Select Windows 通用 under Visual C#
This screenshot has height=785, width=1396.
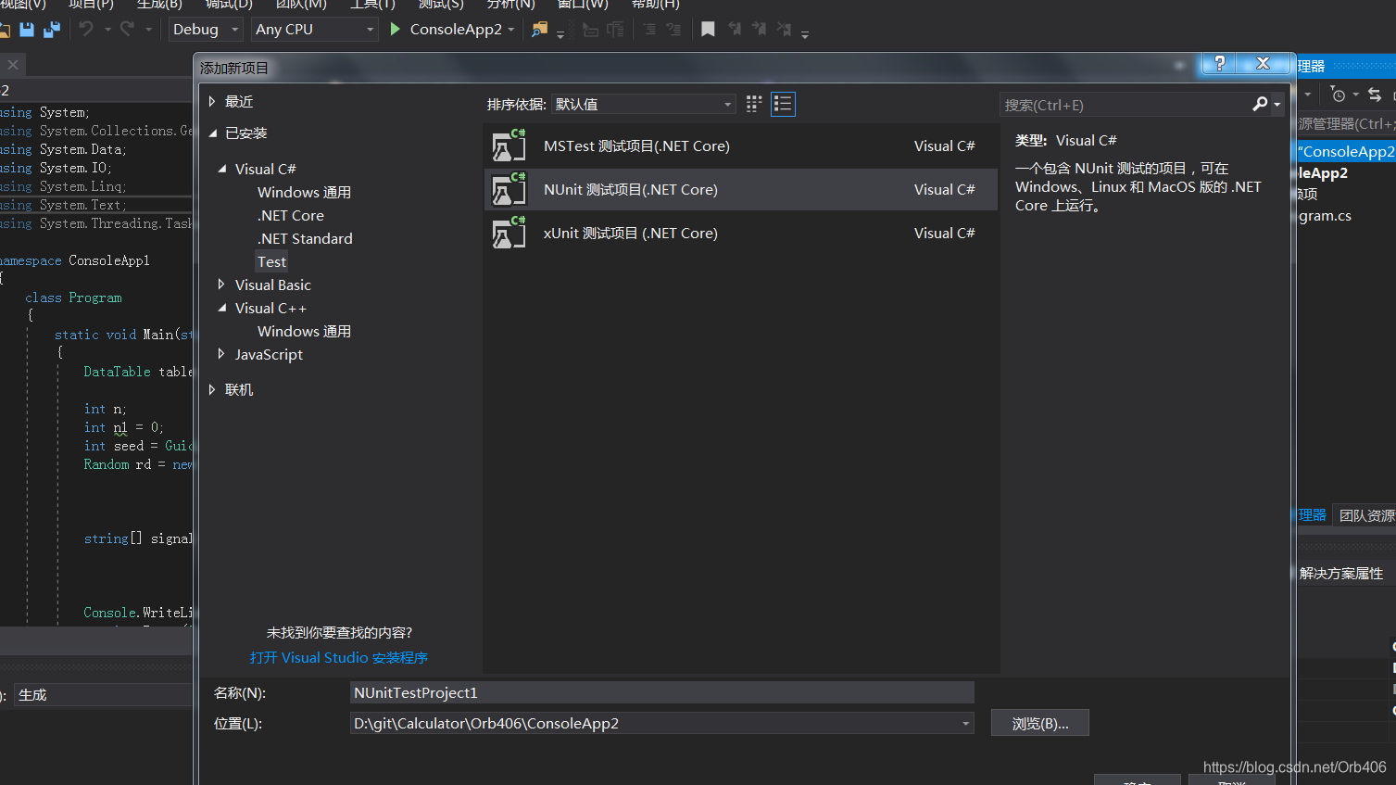pyautogui.click(x=304, y=192)
